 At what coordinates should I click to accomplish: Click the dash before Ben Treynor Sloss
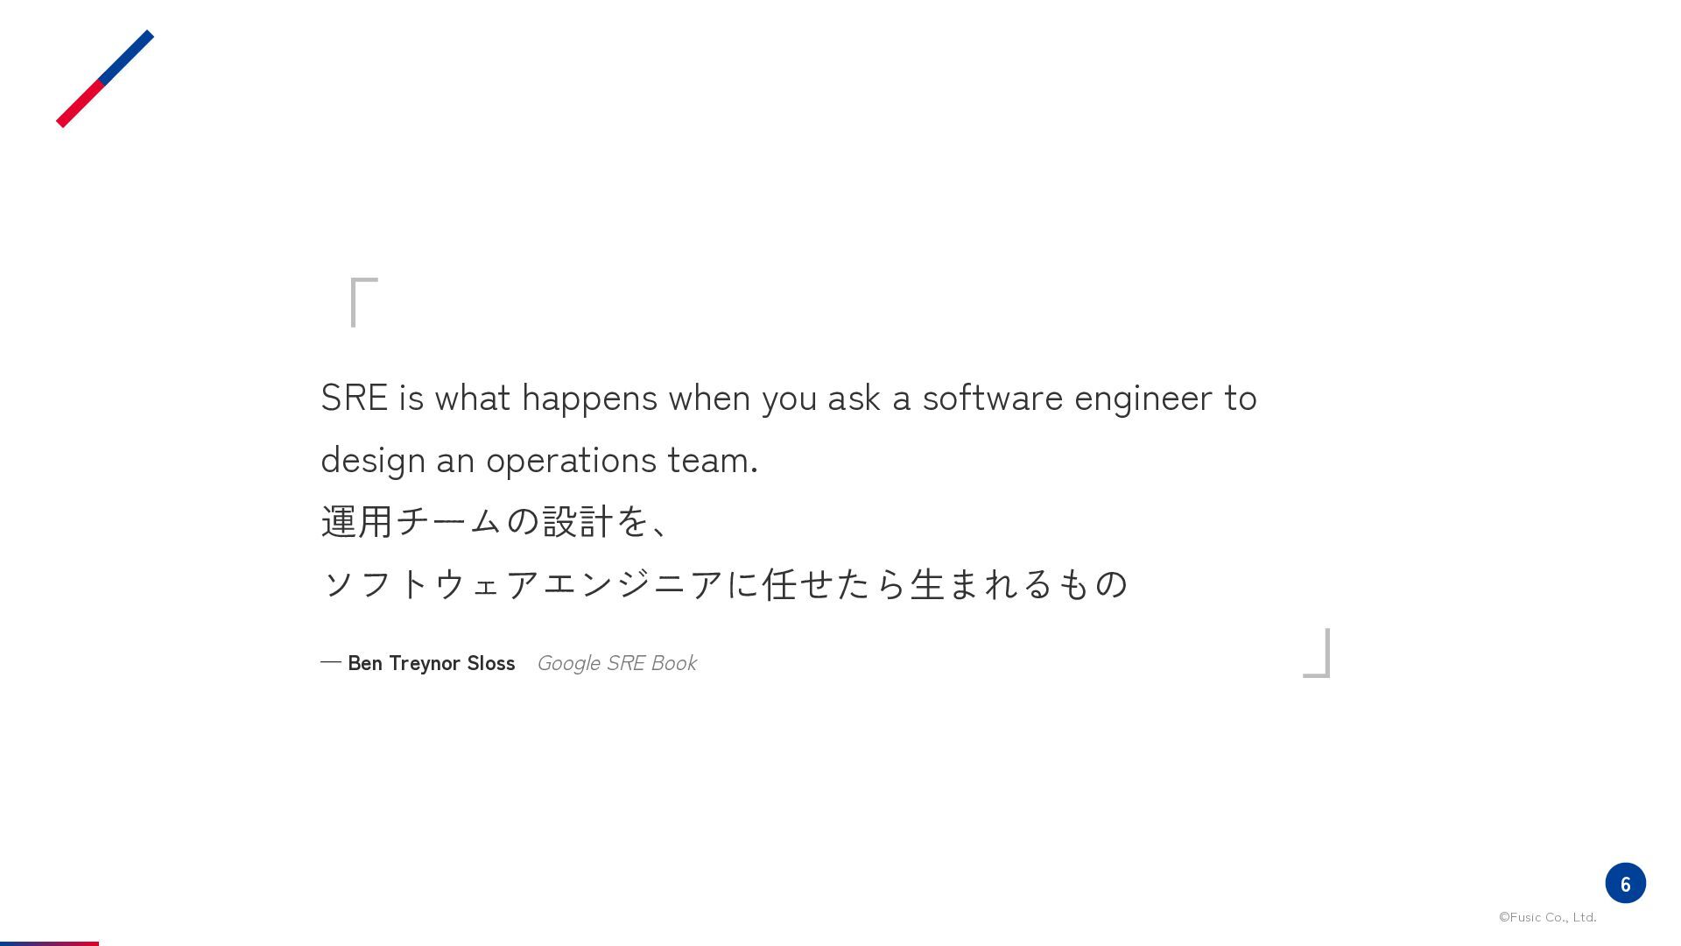pos(331,663)
